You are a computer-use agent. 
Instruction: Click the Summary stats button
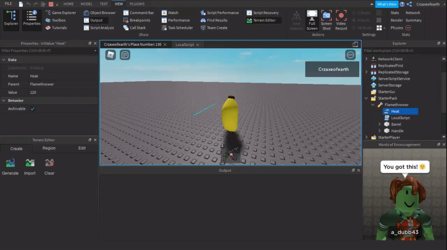pos(413,20)
